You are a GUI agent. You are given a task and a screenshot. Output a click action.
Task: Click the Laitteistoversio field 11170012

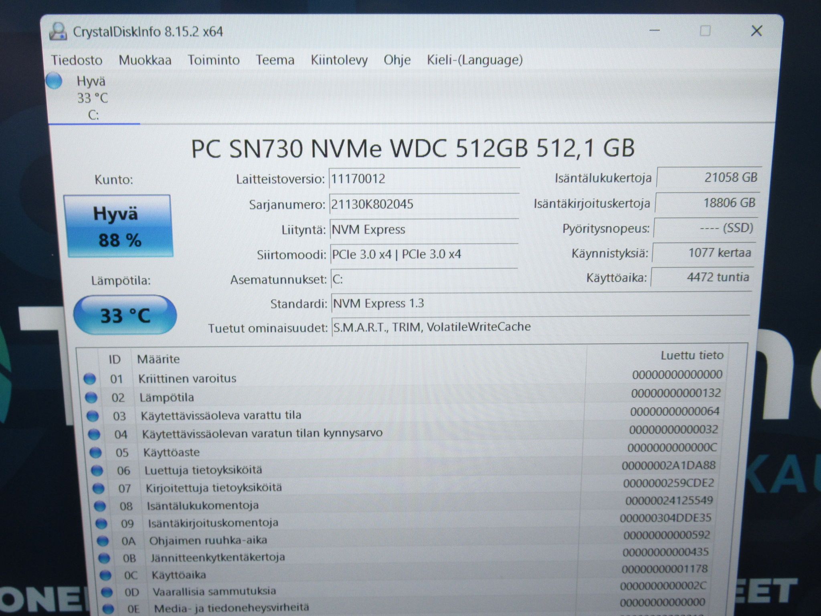tap(424, 179)
